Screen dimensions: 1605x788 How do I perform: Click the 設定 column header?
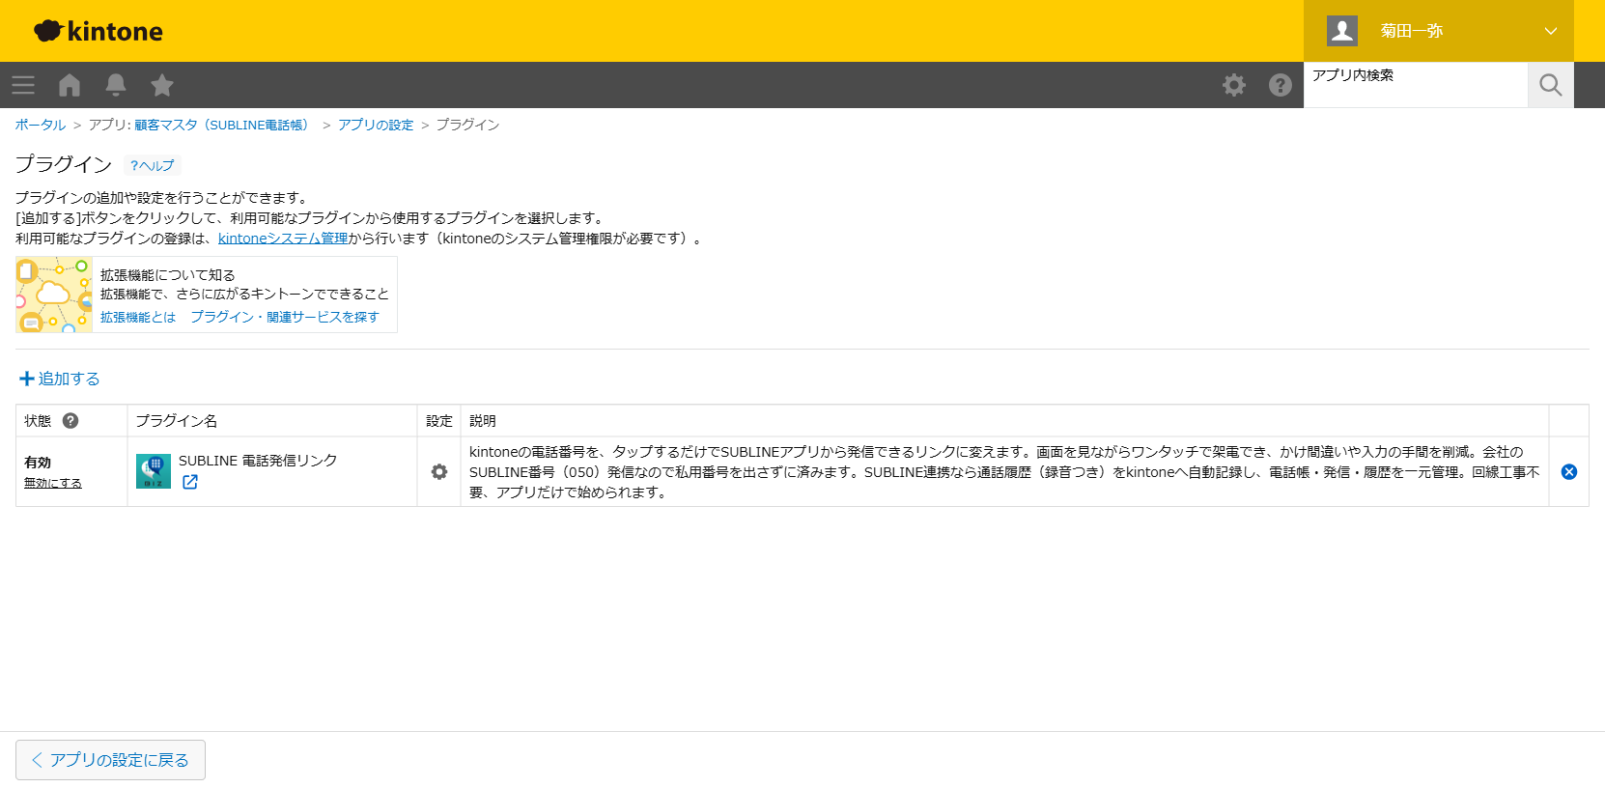[439, 420]
